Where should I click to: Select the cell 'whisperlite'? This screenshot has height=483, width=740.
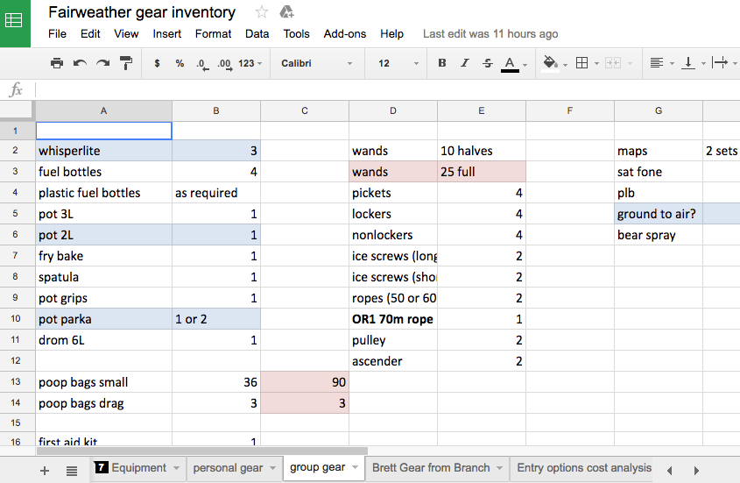[104, 151]
